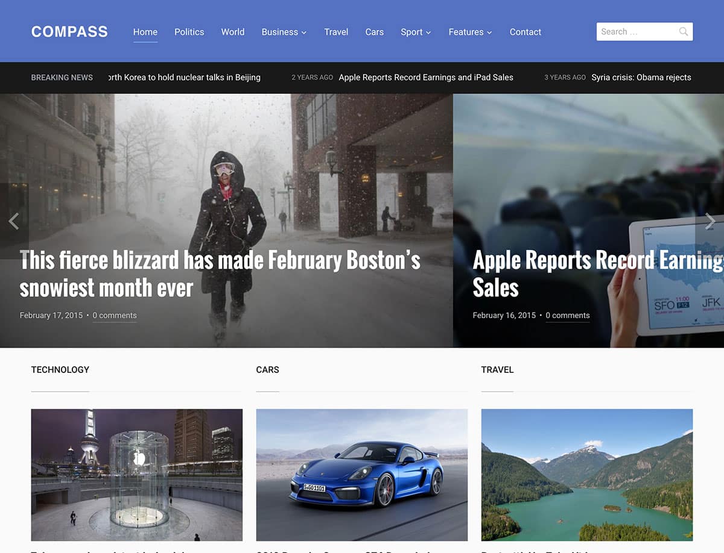The height and width of the screenshot is (553, 724).
Task: Open the Travel menu item
Action: tap(336, 32)
